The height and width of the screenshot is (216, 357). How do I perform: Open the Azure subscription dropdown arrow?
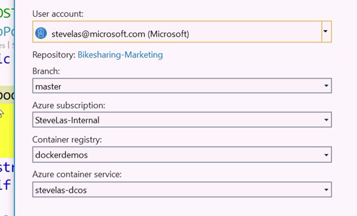[x=326, y=120]
